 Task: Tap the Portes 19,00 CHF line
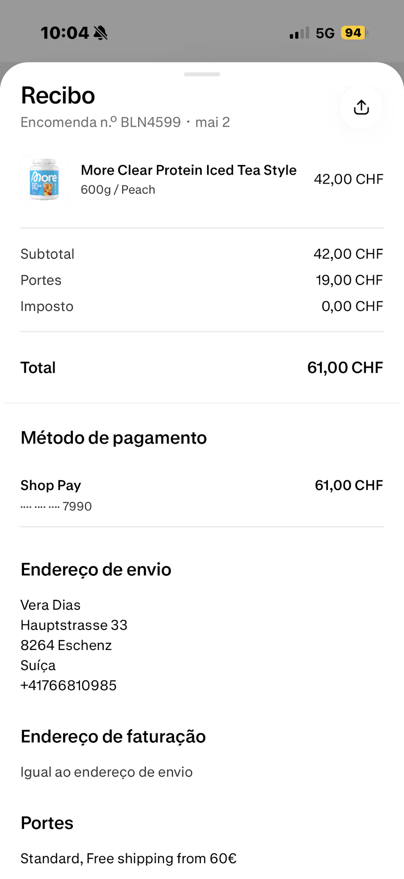pyautogui.click(x=202, y=280)
